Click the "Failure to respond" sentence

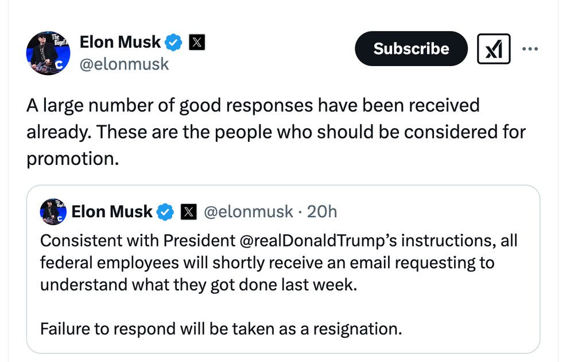tap(221, 329)
